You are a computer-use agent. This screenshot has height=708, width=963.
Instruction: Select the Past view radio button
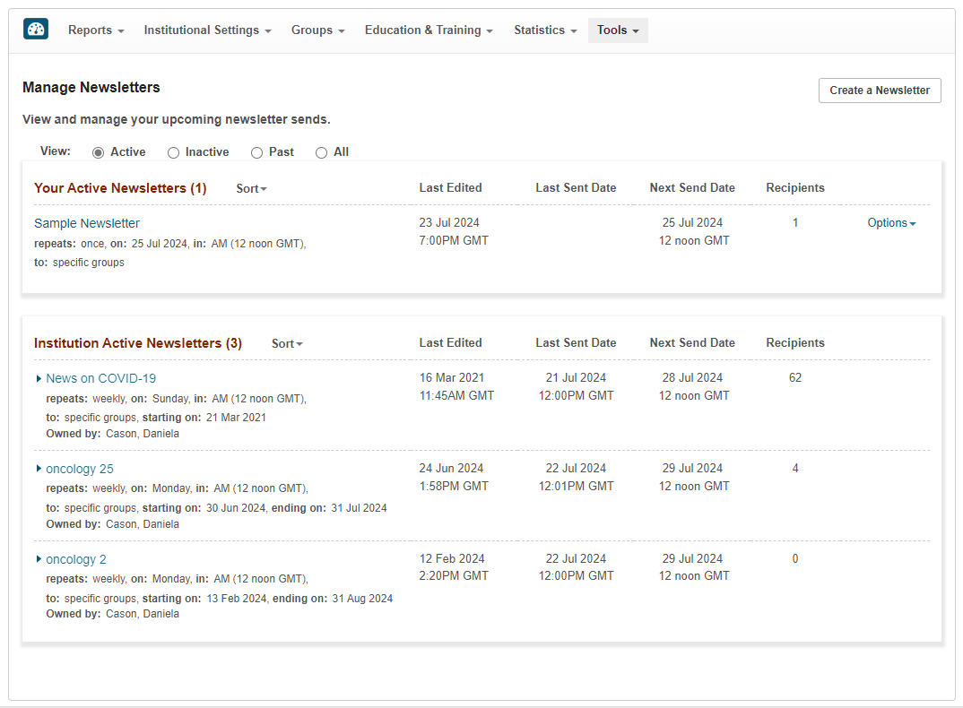click(x=257, y=152)
